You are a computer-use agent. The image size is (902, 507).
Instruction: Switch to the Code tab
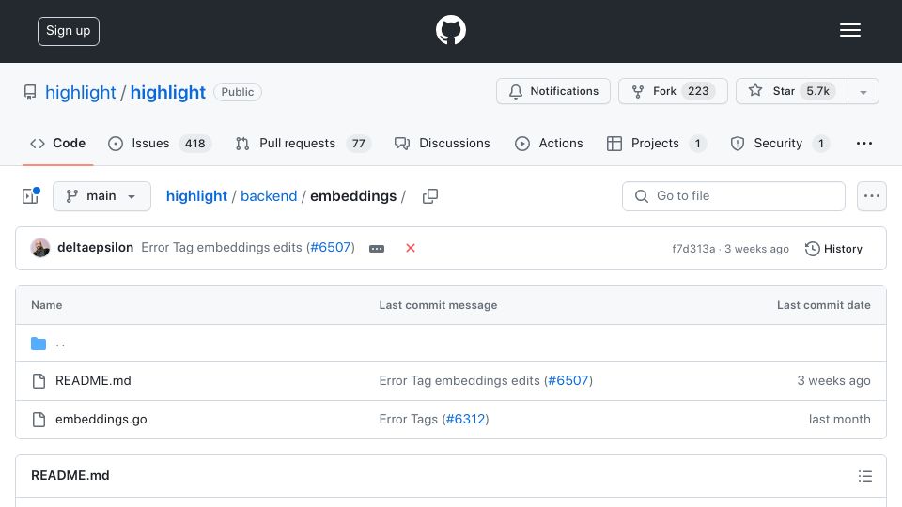(x=57, y=143)
